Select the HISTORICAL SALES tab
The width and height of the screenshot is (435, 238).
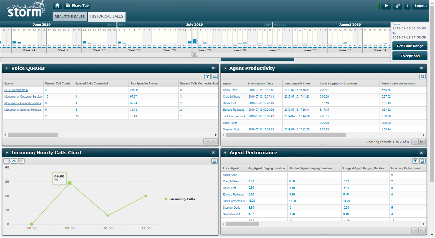(107, 16)
